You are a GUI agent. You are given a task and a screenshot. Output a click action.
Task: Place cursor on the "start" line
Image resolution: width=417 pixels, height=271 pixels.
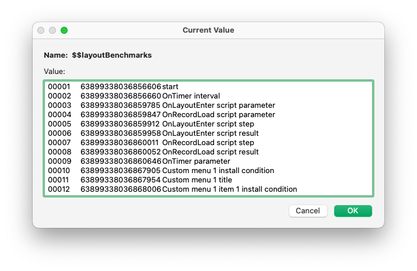tap(170, 86)
